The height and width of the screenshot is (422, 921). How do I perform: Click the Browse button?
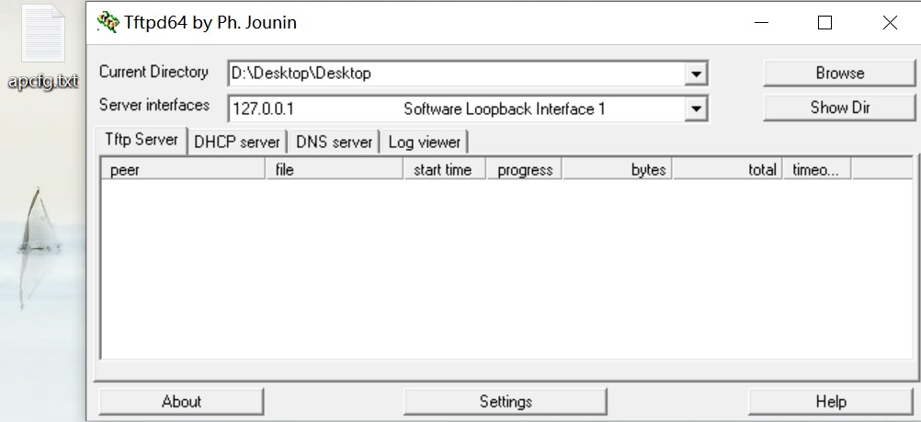click(839, 74)
